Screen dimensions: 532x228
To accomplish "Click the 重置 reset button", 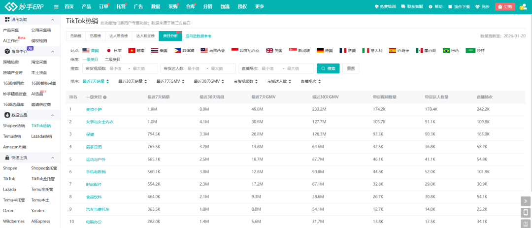I will coord(351,68).
